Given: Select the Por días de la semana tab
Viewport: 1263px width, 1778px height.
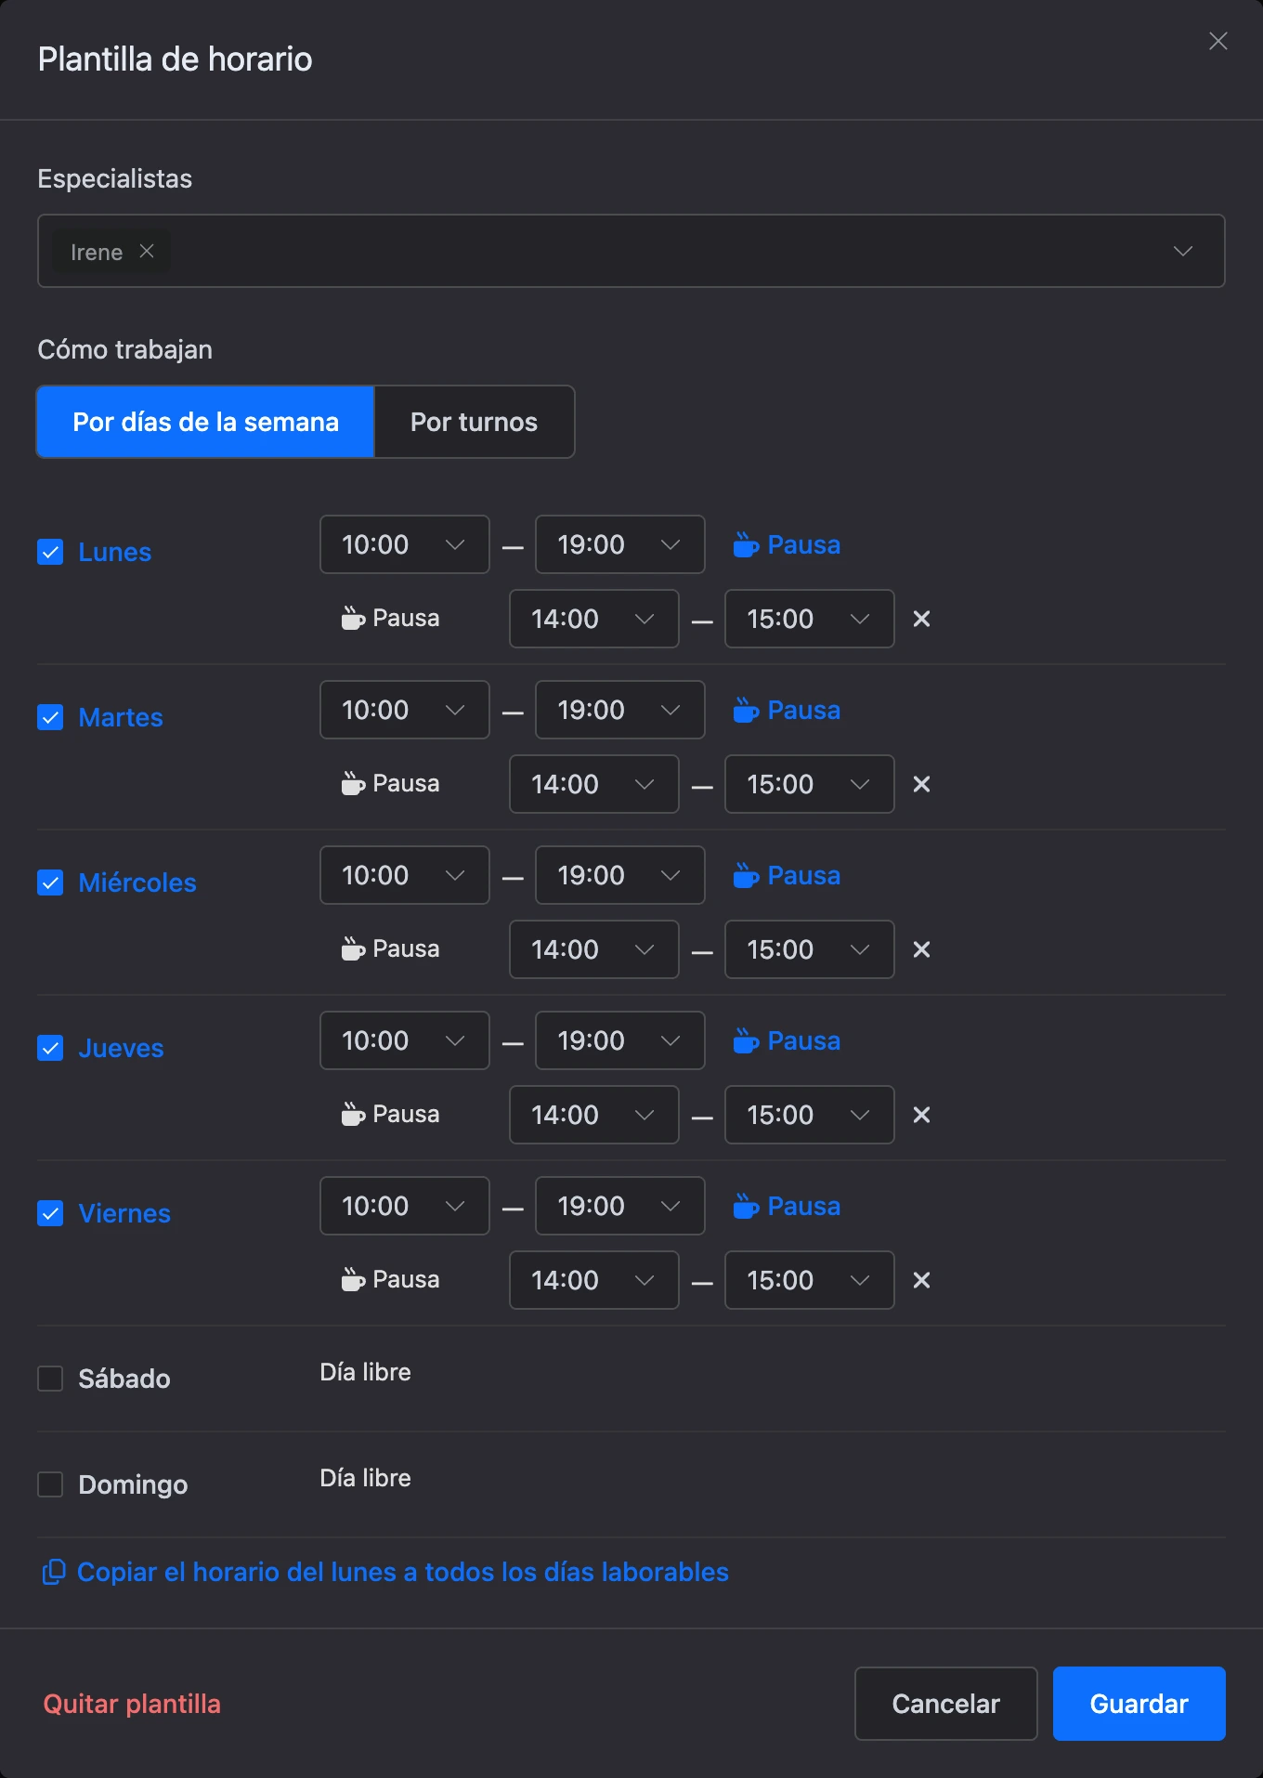Looking at the screenshot, I should click(x=205, y=422).
